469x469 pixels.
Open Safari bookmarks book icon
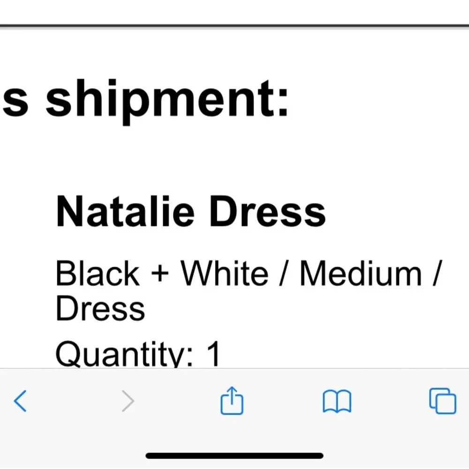pos(337,401)
